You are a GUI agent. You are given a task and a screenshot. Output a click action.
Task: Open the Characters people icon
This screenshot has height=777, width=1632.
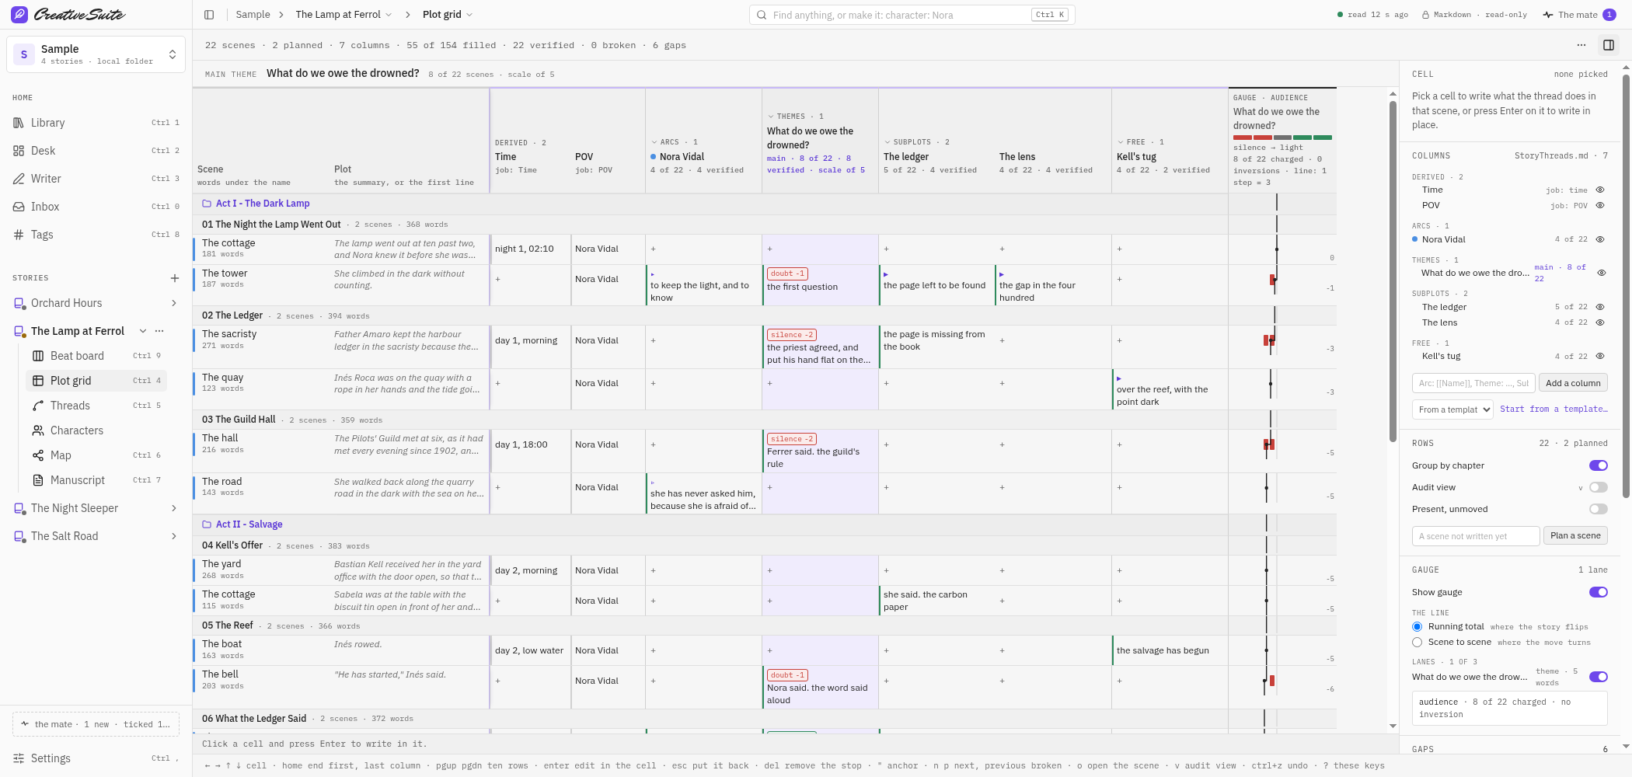(x=38, y=430)
